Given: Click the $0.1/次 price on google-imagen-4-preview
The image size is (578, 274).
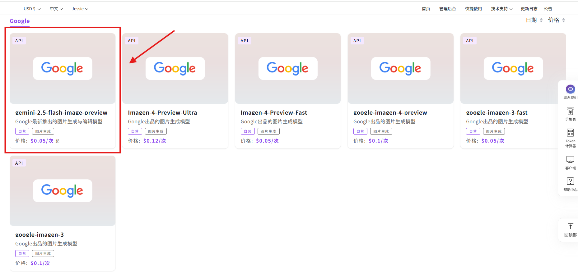Looking at the screenshot, I should tap(378, 141).
